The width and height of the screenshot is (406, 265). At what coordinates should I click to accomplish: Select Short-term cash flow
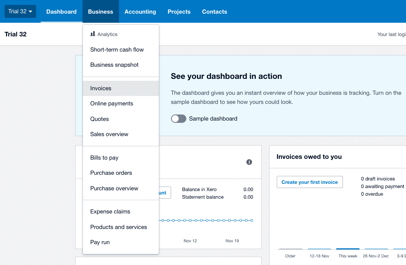(121, 50)
